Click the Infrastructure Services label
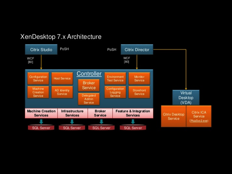 click(72, 113)
